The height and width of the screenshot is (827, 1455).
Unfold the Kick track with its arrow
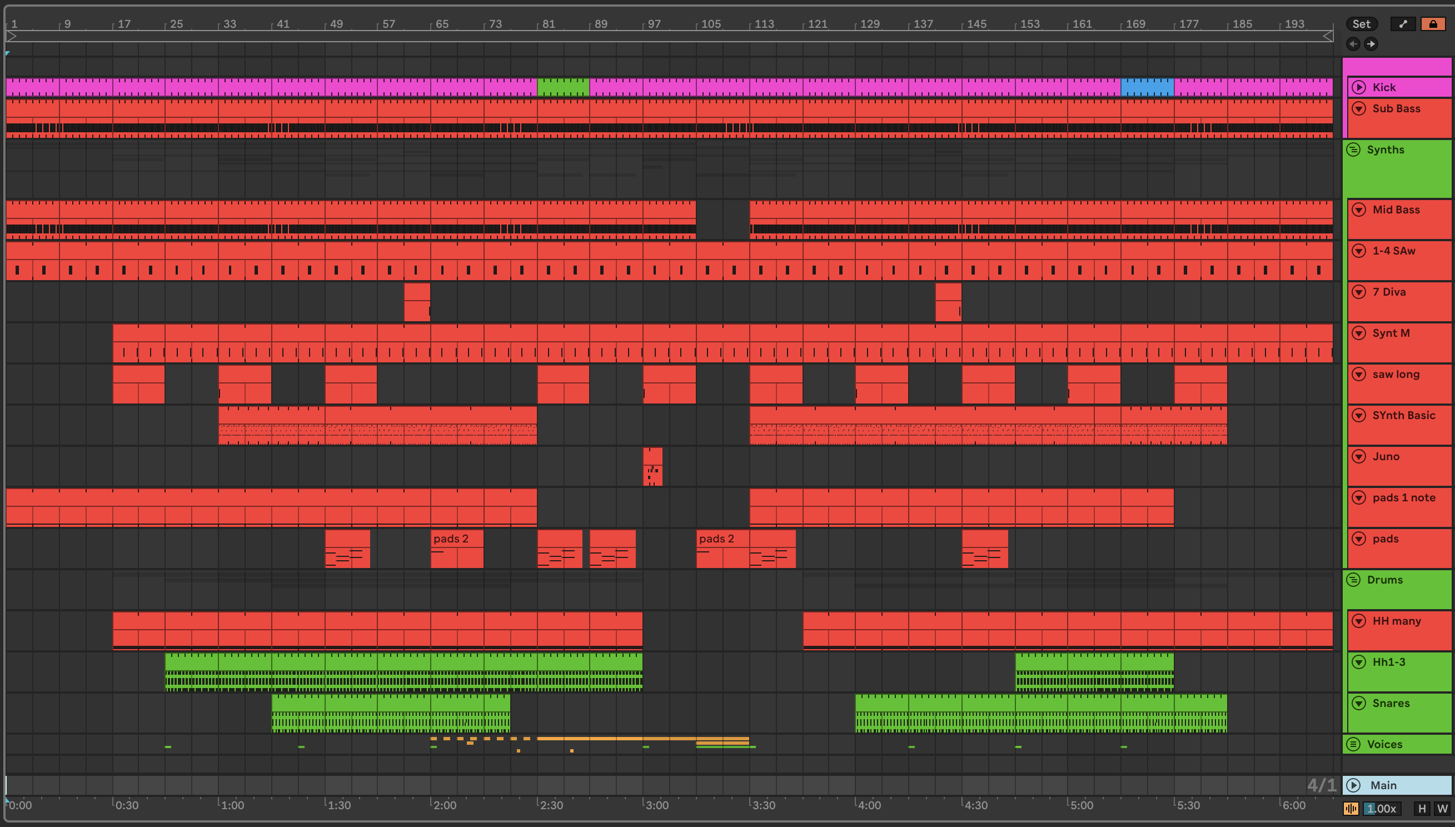pos(1359,87)
